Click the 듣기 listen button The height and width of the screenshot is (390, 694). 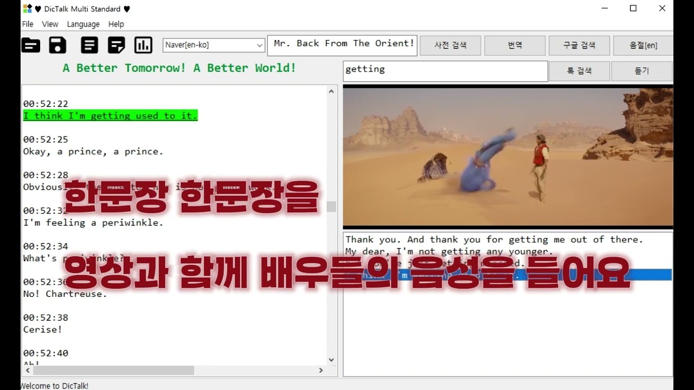pos(641,71)
